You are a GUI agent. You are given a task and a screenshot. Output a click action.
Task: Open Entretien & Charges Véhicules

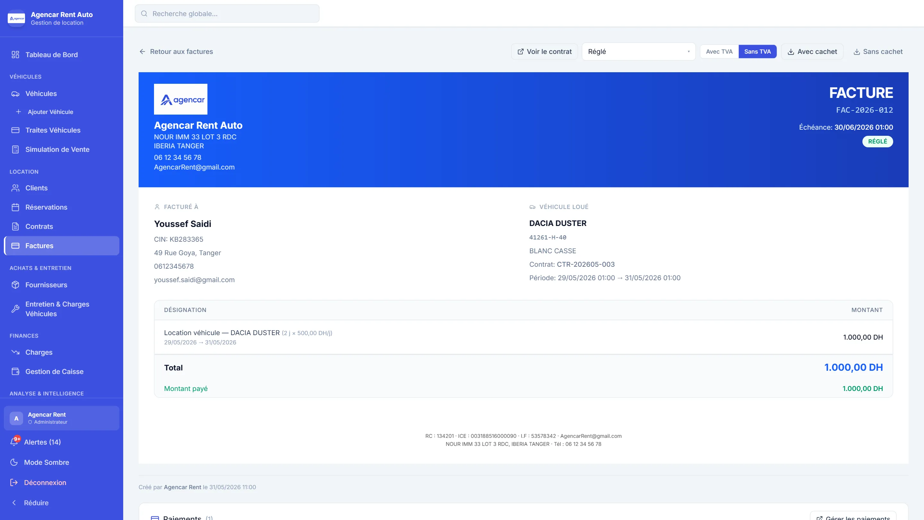click(x=61, y=309)
